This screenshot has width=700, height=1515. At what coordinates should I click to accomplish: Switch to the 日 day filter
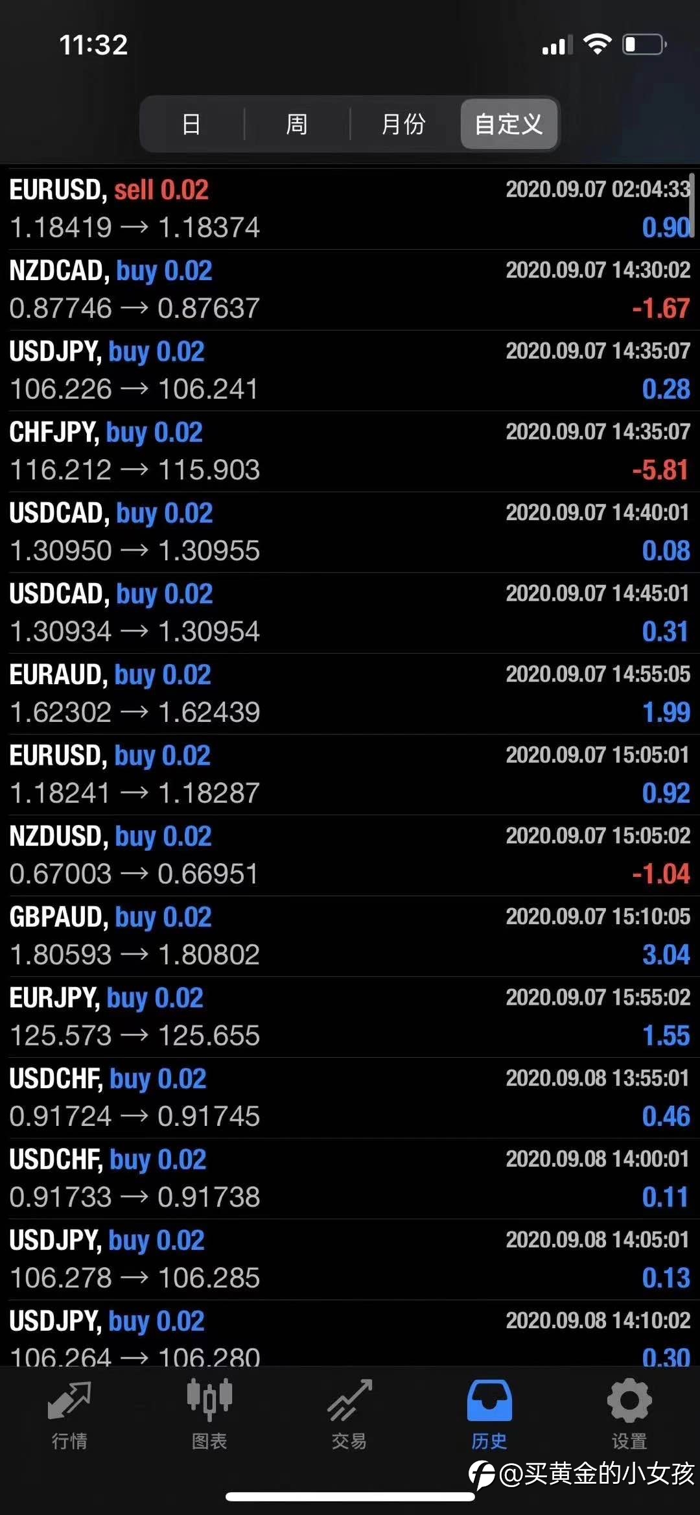(x=191, y=124)
